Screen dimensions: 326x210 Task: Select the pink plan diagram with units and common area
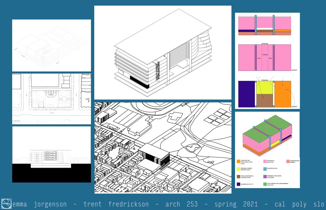pyautogui.click(x=264, y=57)
